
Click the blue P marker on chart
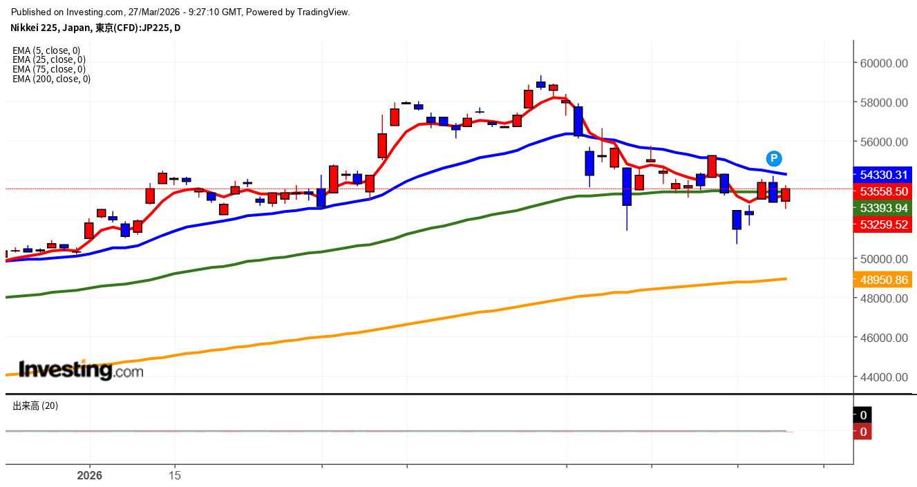click(x=775, y=157)
